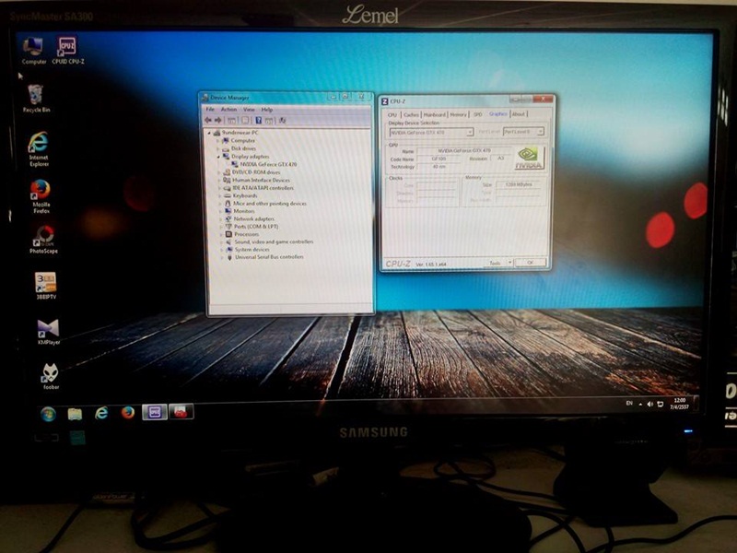Select NVIDIA GeForce GTX 470 device entry
The image size is (737, 553).
(268, 165)
